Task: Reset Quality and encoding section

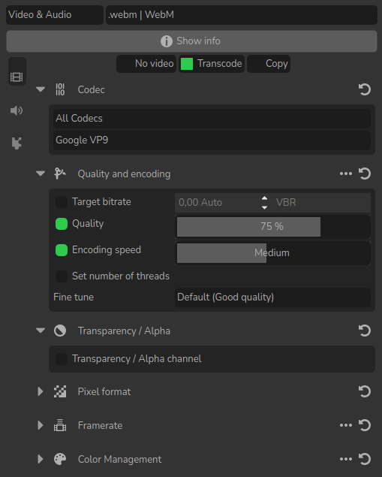Action: [365, 174]
